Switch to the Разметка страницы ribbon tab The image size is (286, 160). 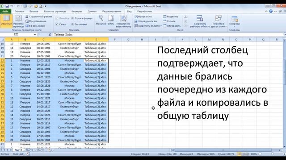55,12
